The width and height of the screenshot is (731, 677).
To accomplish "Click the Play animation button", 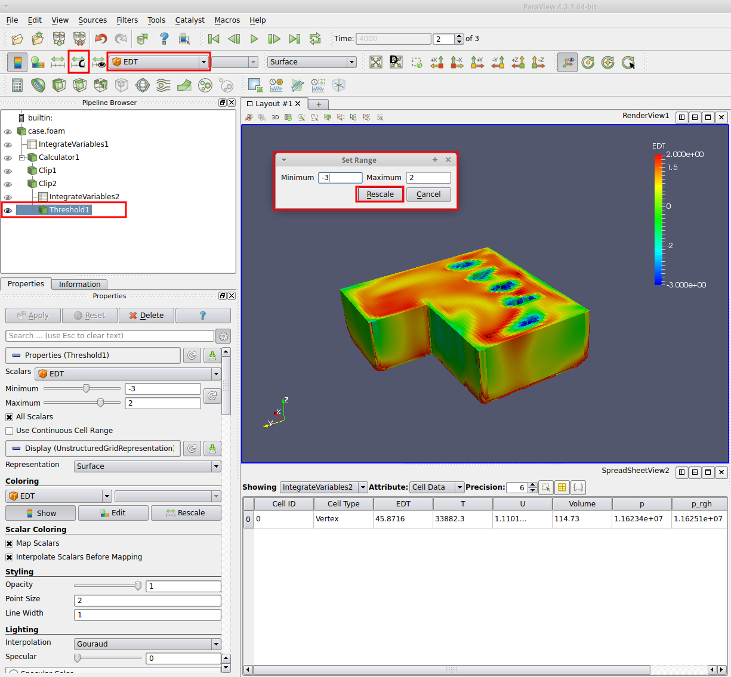I will click(x=254, y=39).
